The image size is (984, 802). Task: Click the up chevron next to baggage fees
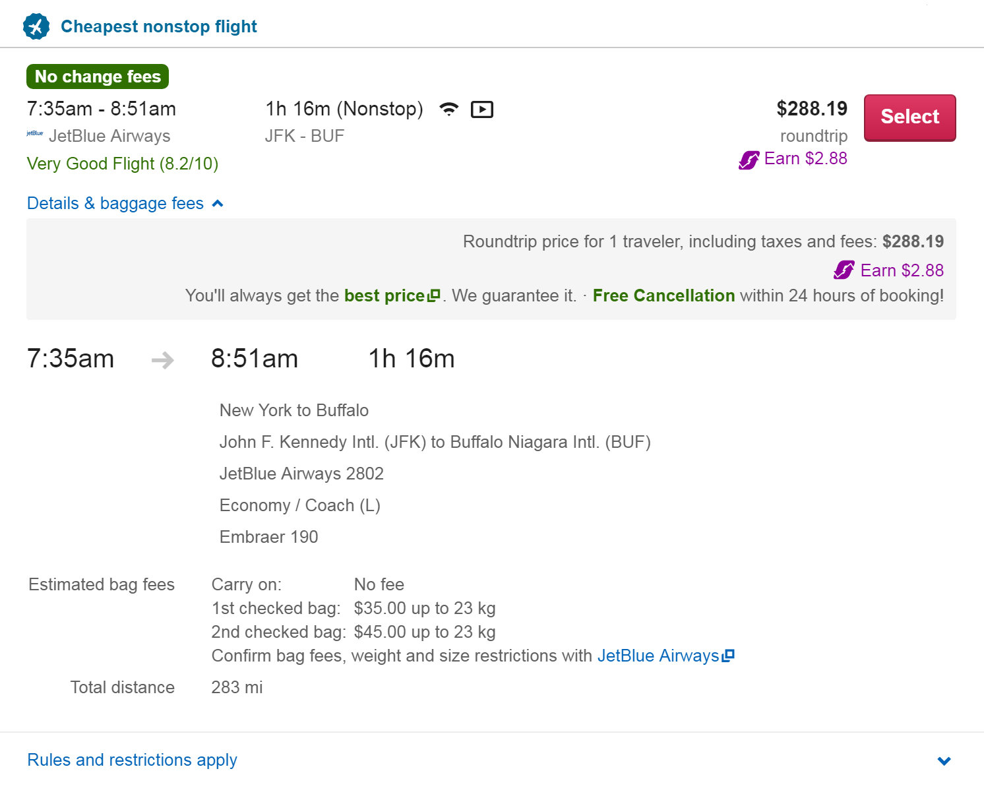click(218, 204)
